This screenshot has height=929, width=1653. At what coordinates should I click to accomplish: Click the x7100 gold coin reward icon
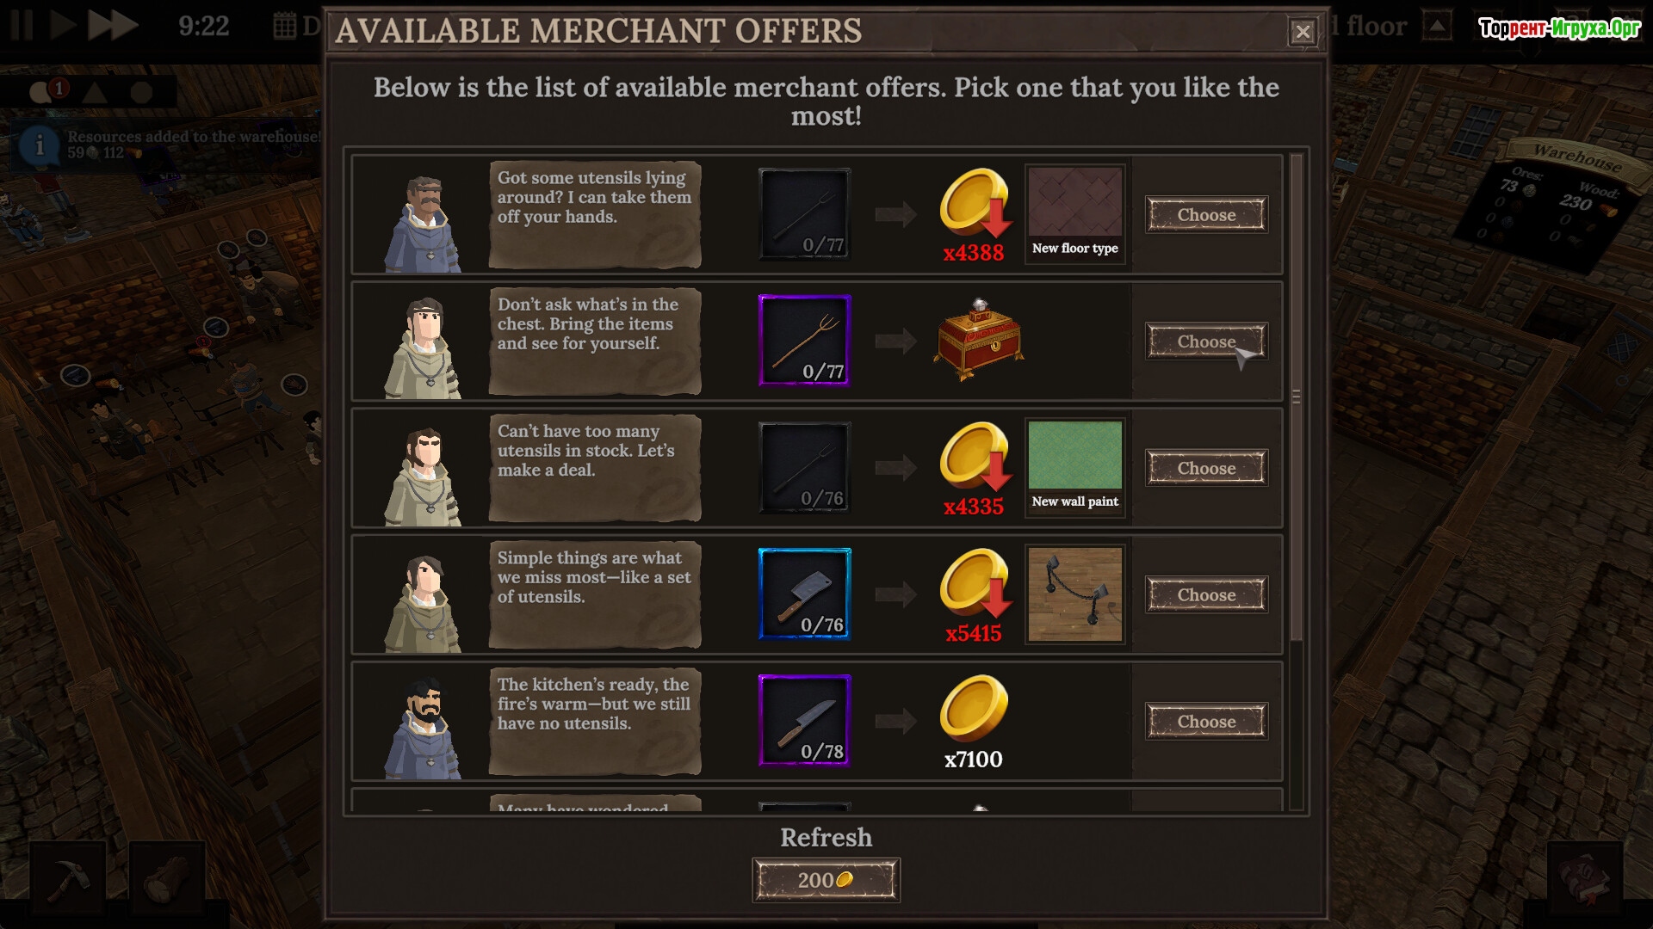tap(974, 709)
